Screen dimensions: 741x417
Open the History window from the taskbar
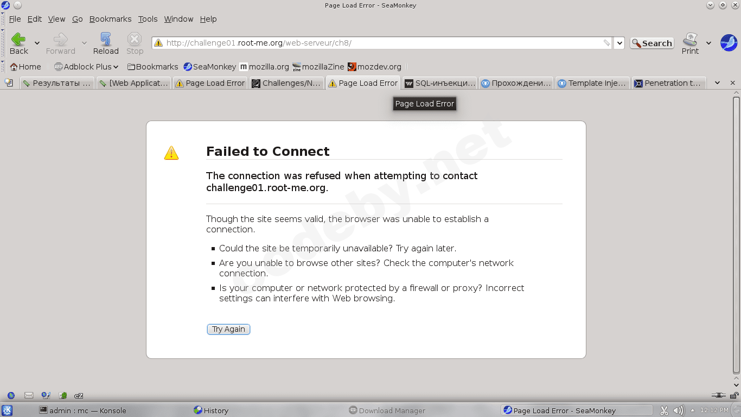click(x=211, y=410)
